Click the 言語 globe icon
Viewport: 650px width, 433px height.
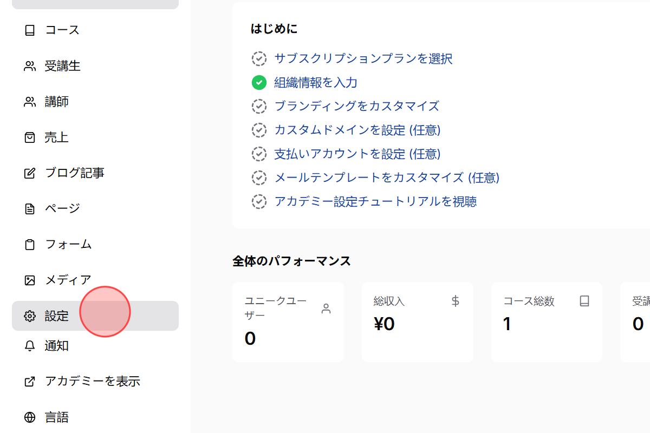30,417
